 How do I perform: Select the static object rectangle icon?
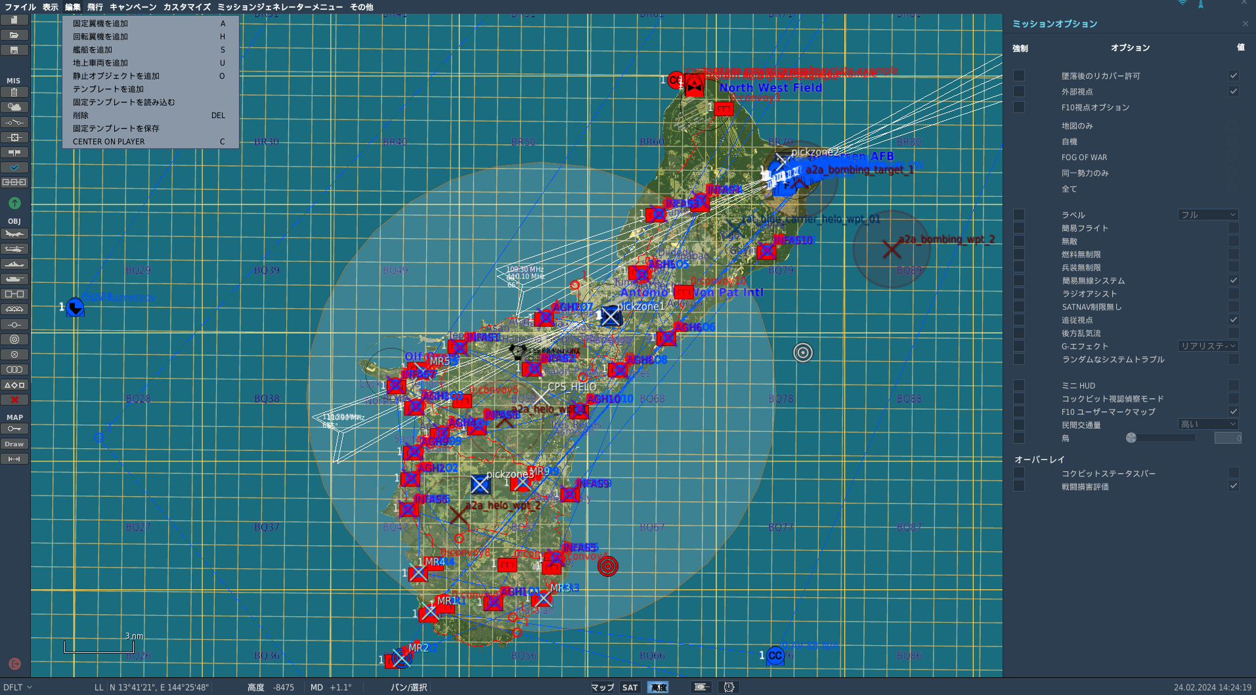(x=14, y=294)
